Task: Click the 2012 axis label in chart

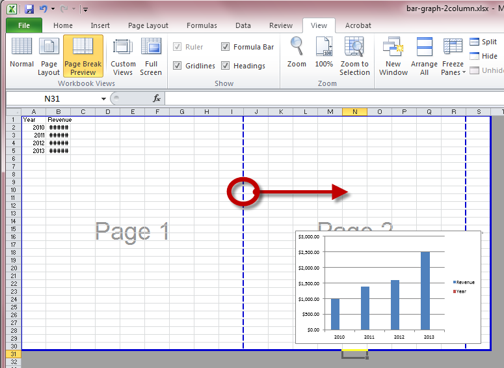Action: pyautogui.click(x=399, y=337)
